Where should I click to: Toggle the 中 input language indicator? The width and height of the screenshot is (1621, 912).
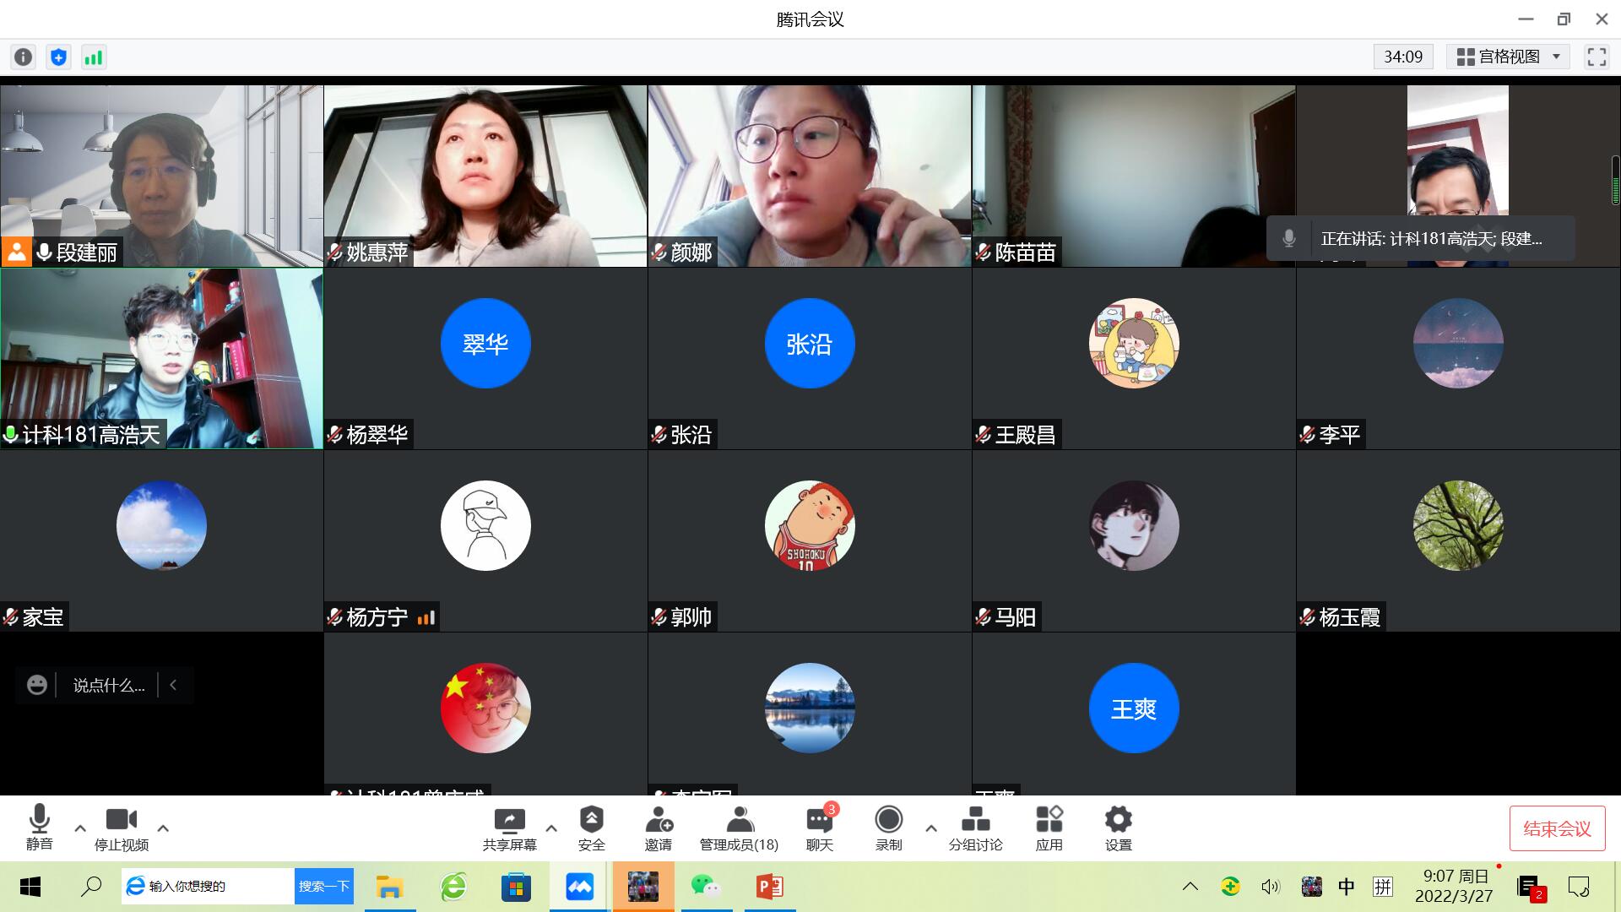[x=1346, y=887]
